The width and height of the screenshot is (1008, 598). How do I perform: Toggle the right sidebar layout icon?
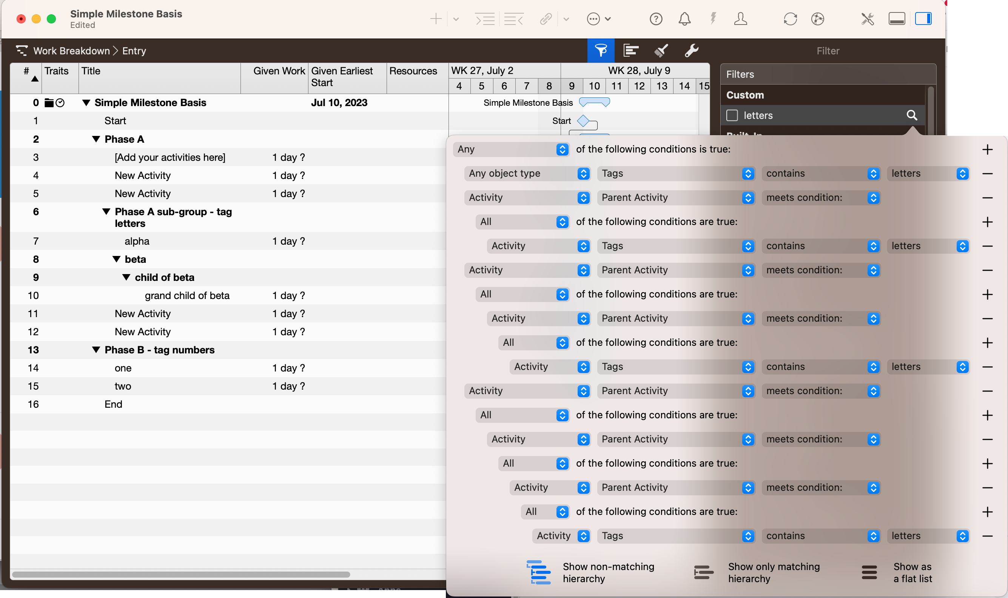923,19
